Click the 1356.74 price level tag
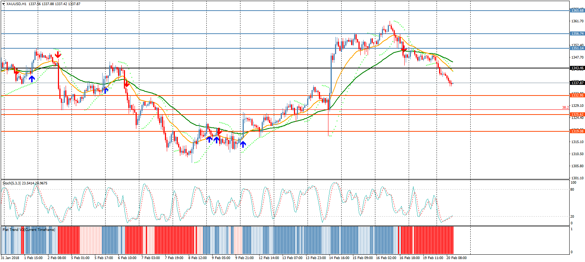Image resolution: width=585 pixels, height=262 pixels. click(x=577, y=34)
